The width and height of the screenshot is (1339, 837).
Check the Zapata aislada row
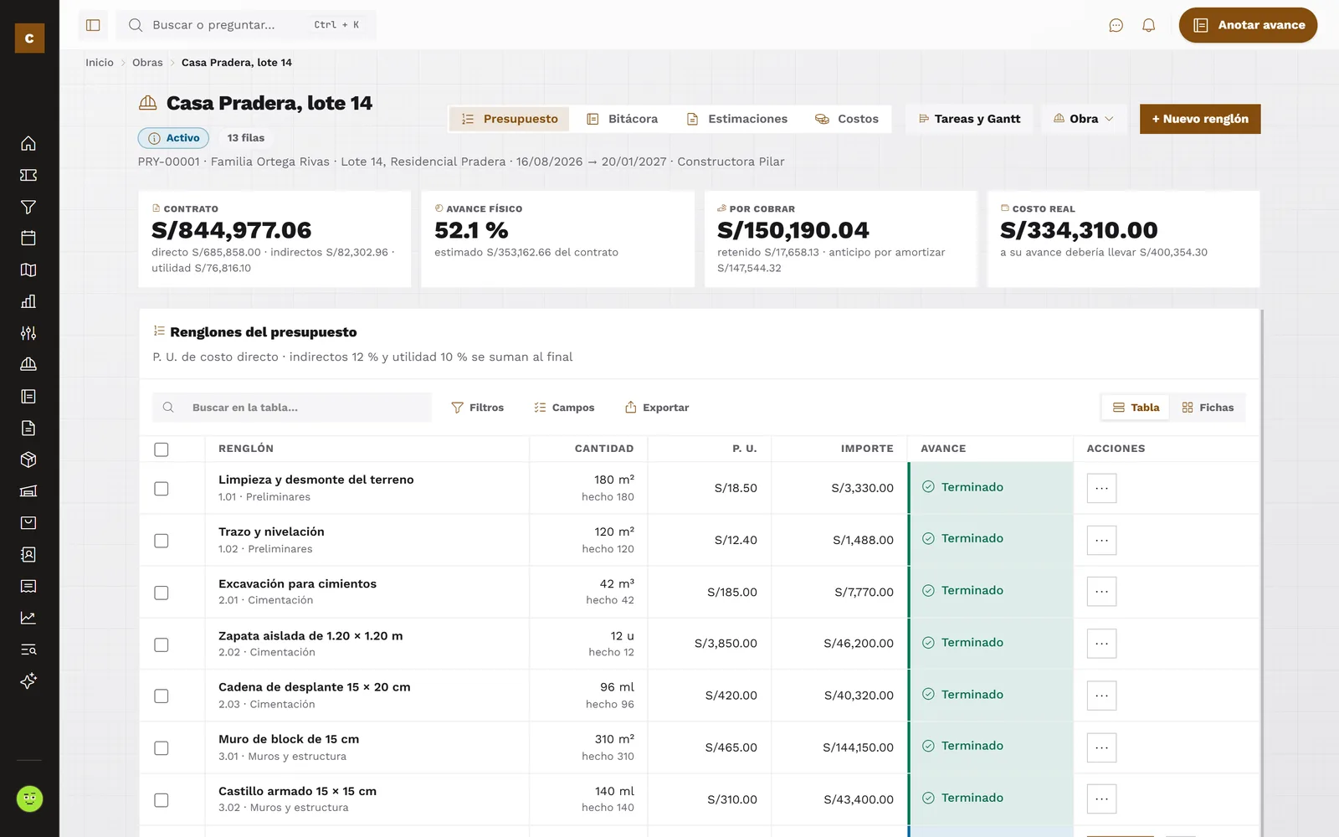point(162,644)
